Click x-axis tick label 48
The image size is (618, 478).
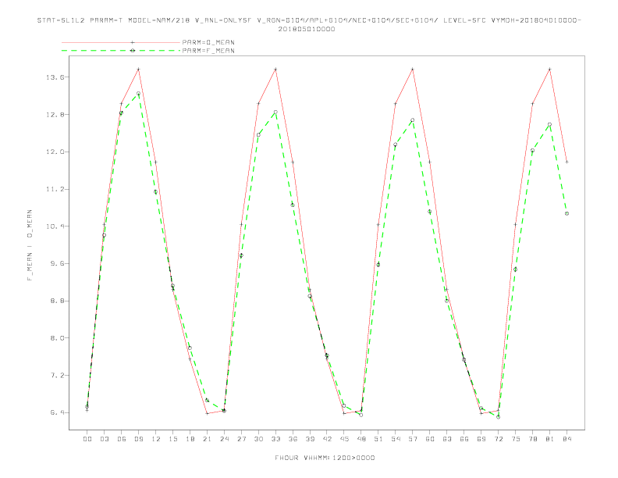coord(361,439)
